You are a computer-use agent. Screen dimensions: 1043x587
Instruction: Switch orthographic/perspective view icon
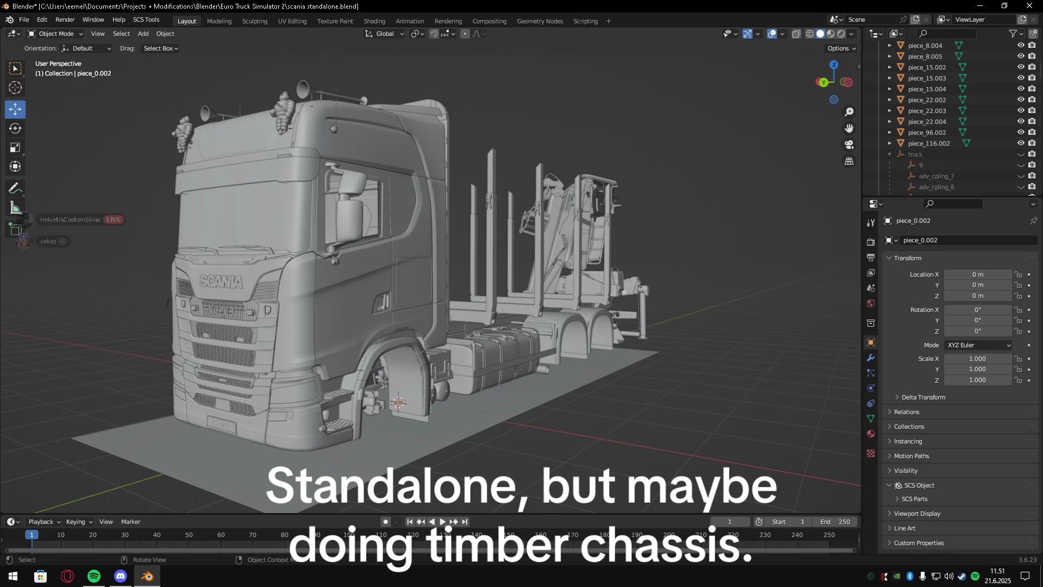(849, 161)
